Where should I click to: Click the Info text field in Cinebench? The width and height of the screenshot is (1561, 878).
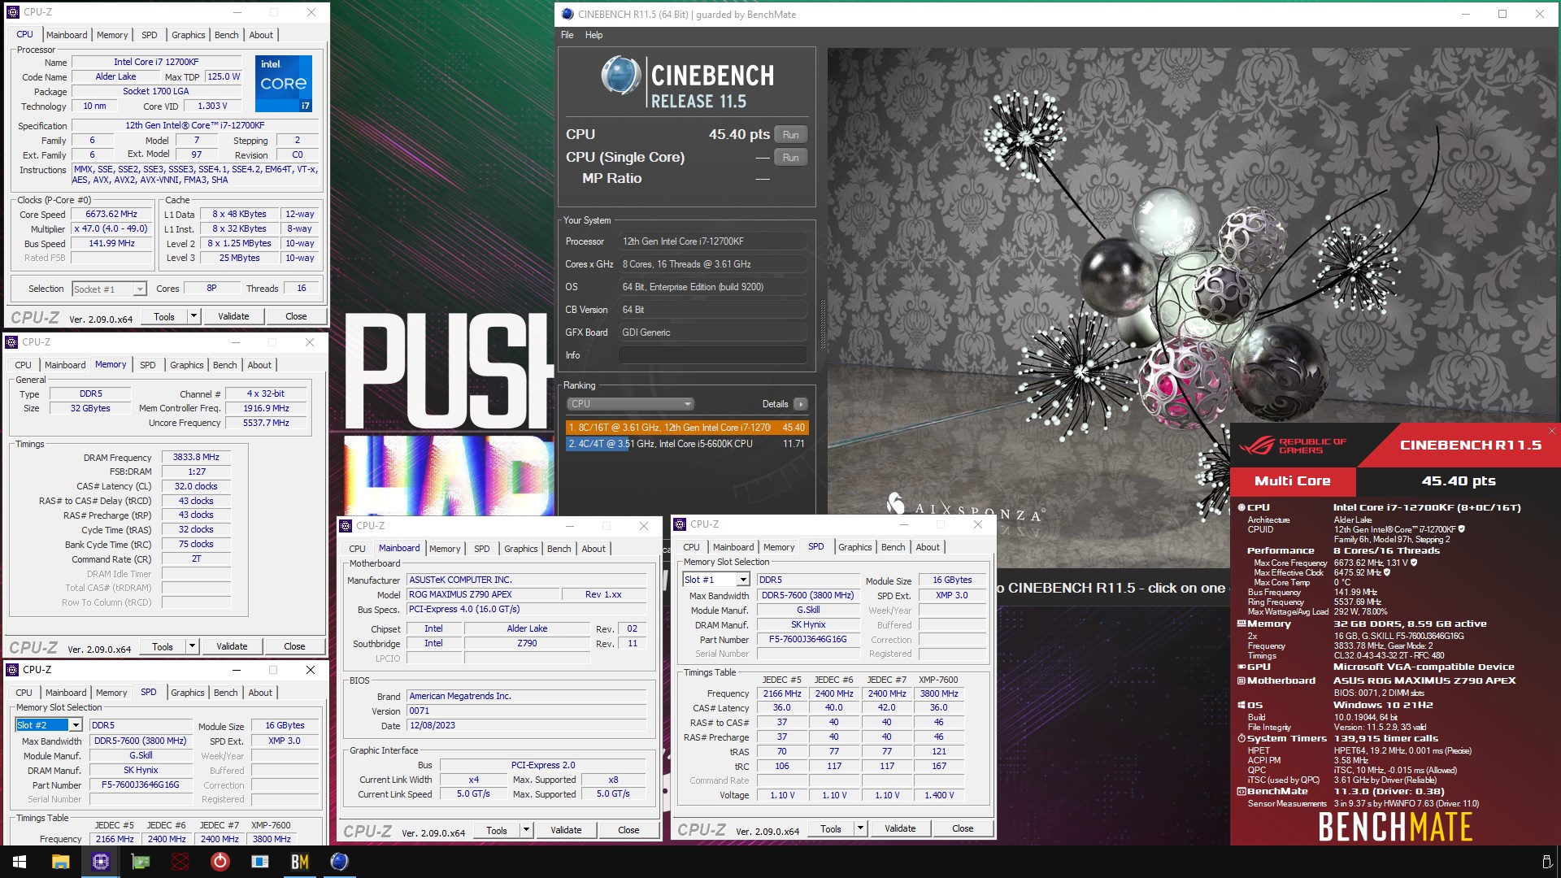click(x=713, y=355)
